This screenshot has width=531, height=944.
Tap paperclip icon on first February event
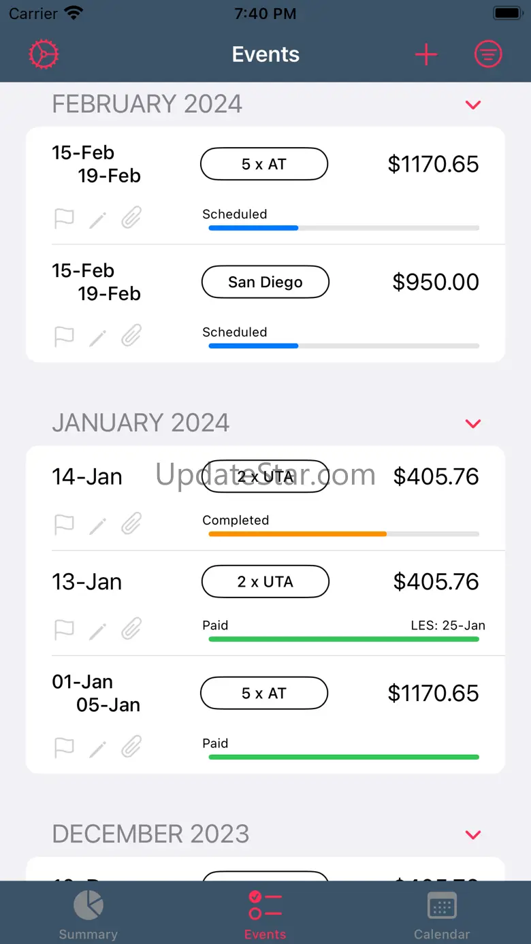coord(131,218)
